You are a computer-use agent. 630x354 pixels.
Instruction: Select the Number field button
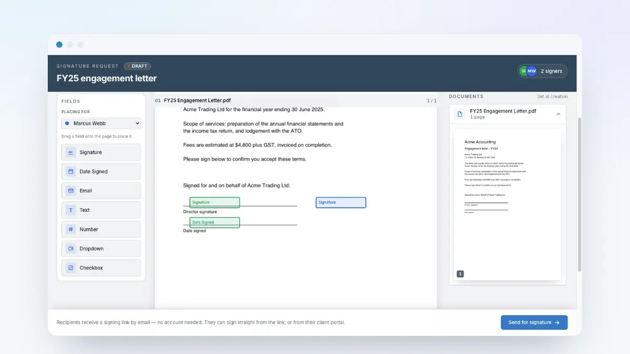click(101, 229)
